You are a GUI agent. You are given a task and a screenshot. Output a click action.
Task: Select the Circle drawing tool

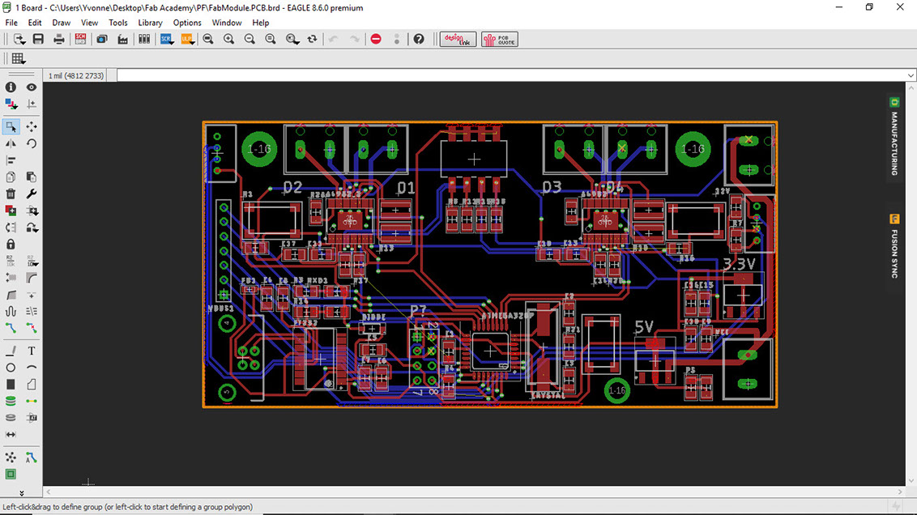(11, 368)
